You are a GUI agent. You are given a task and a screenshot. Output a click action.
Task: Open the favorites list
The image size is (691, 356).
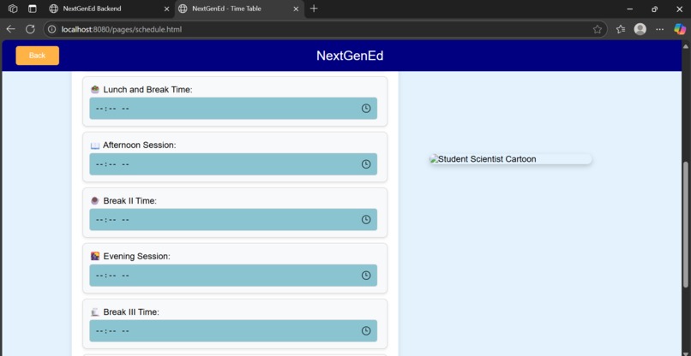pyautogui.click(x=621, y=29)
